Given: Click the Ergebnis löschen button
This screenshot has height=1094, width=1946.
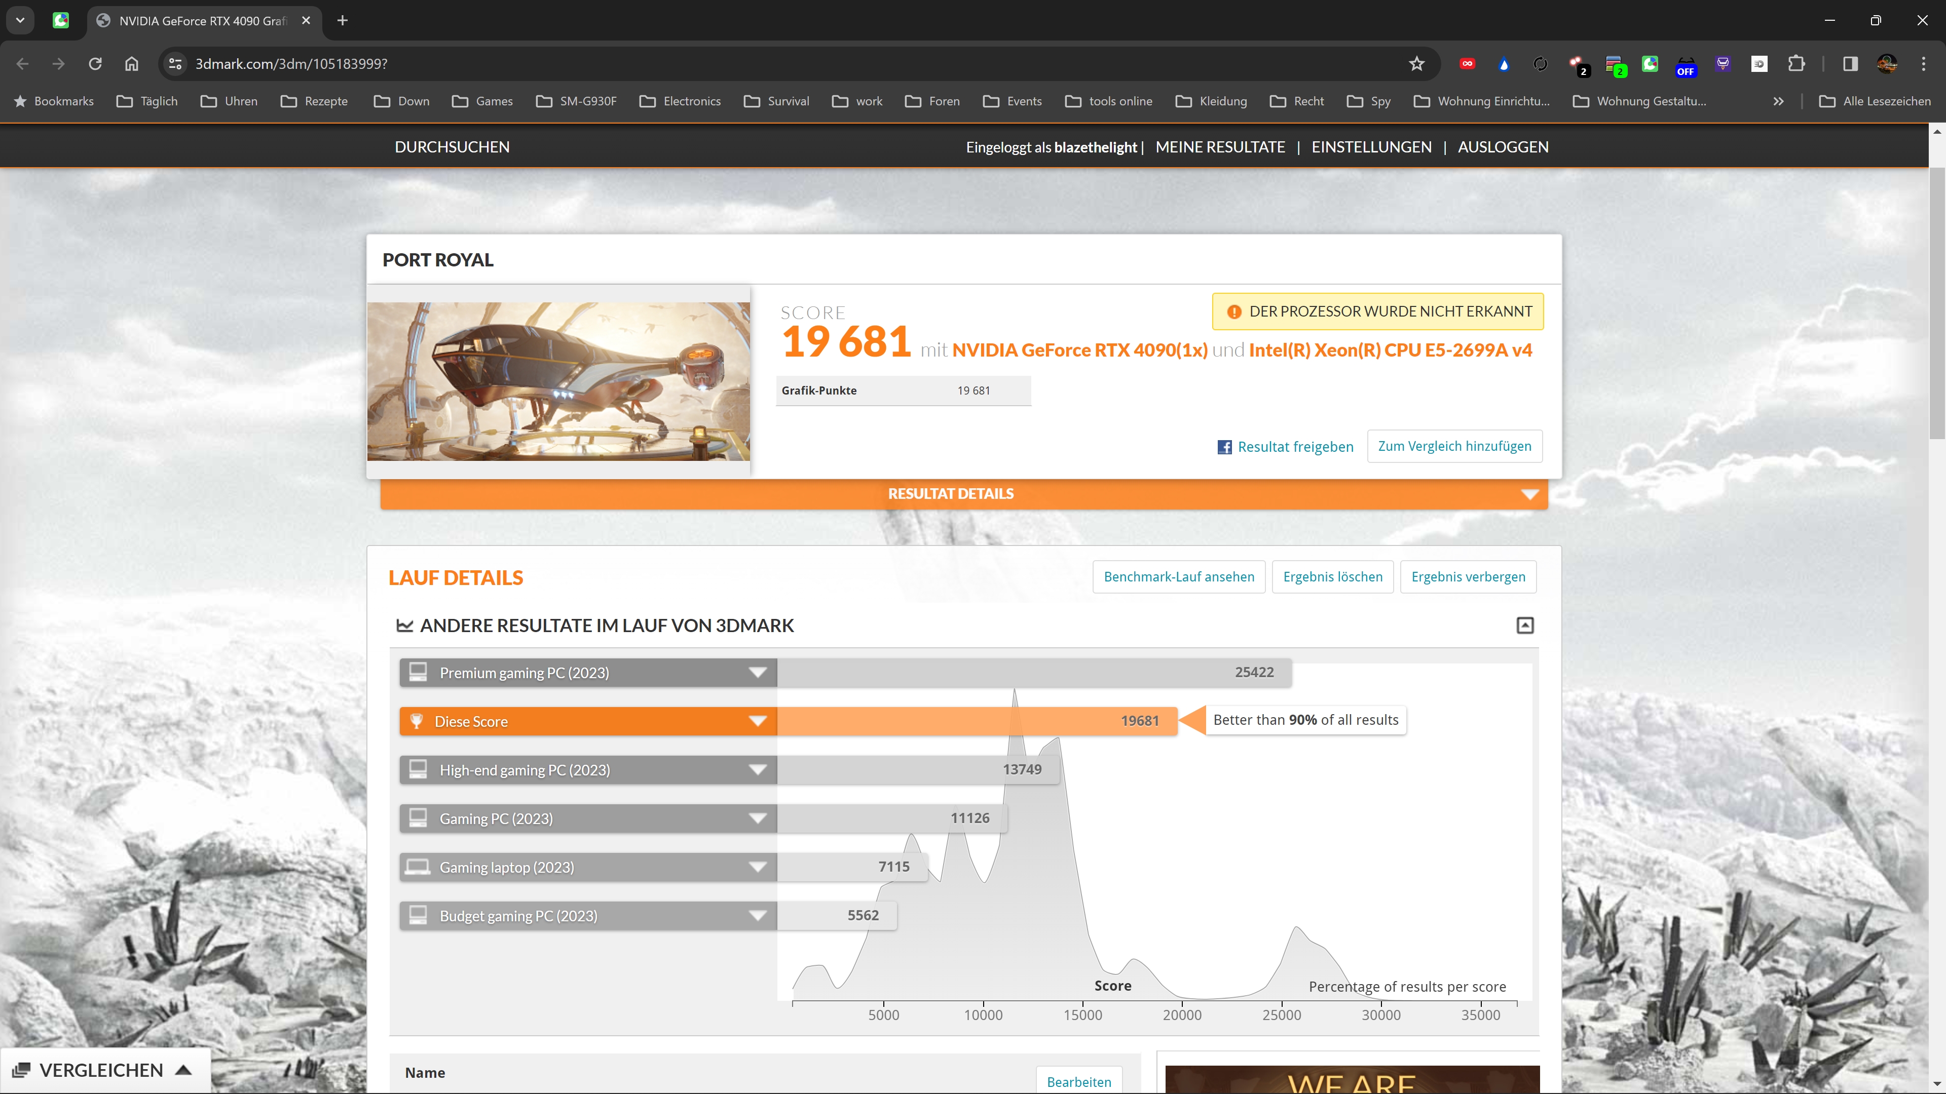Looking at the screenshot, I should [1333, 577].
